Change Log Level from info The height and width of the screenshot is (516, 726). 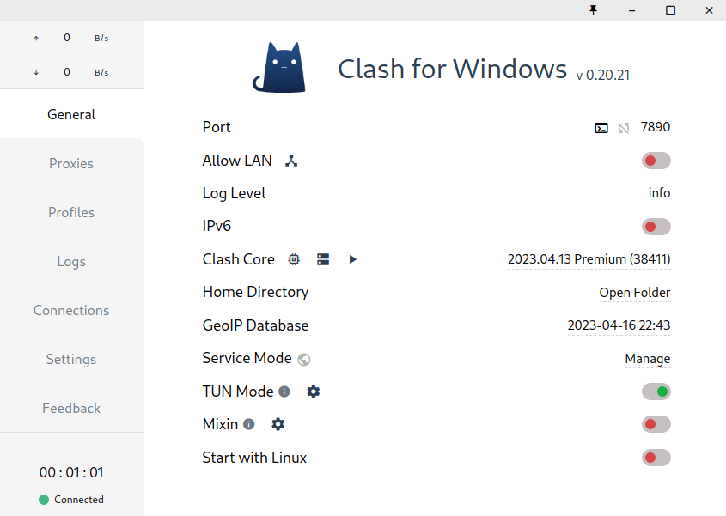(659, 193)
